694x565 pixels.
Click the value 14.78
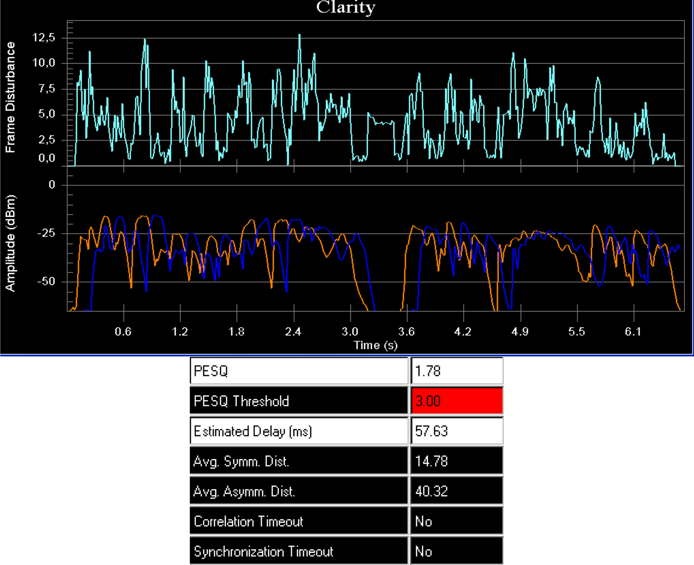click(457, 461)
